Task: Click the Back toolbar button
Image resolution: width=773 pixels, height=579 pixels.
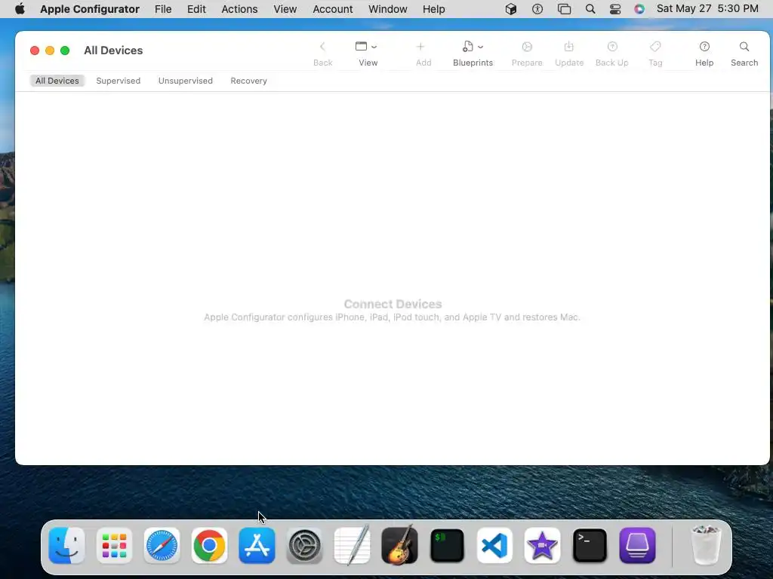Action: pyautogui.click(x=322, y=54)
